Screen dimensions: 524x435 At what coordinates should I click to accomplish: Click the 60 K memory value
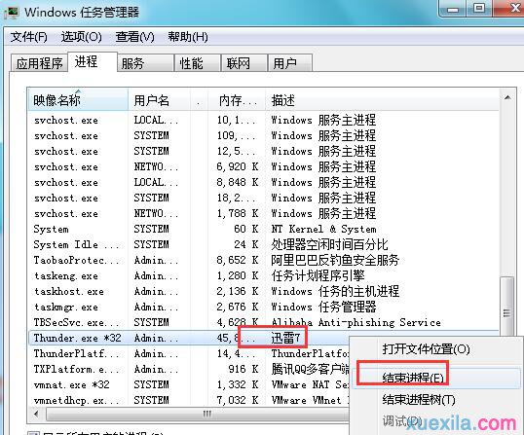[x=246, y=229]
